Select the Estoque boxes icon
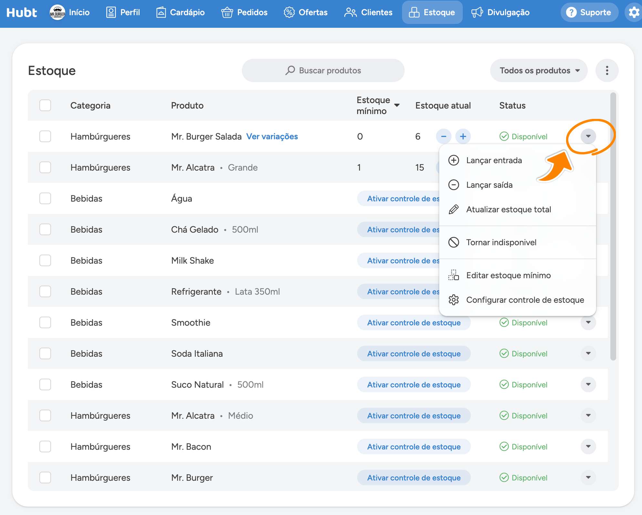The height and width of the screenshot is (515, 642). (x=414, y=13)
